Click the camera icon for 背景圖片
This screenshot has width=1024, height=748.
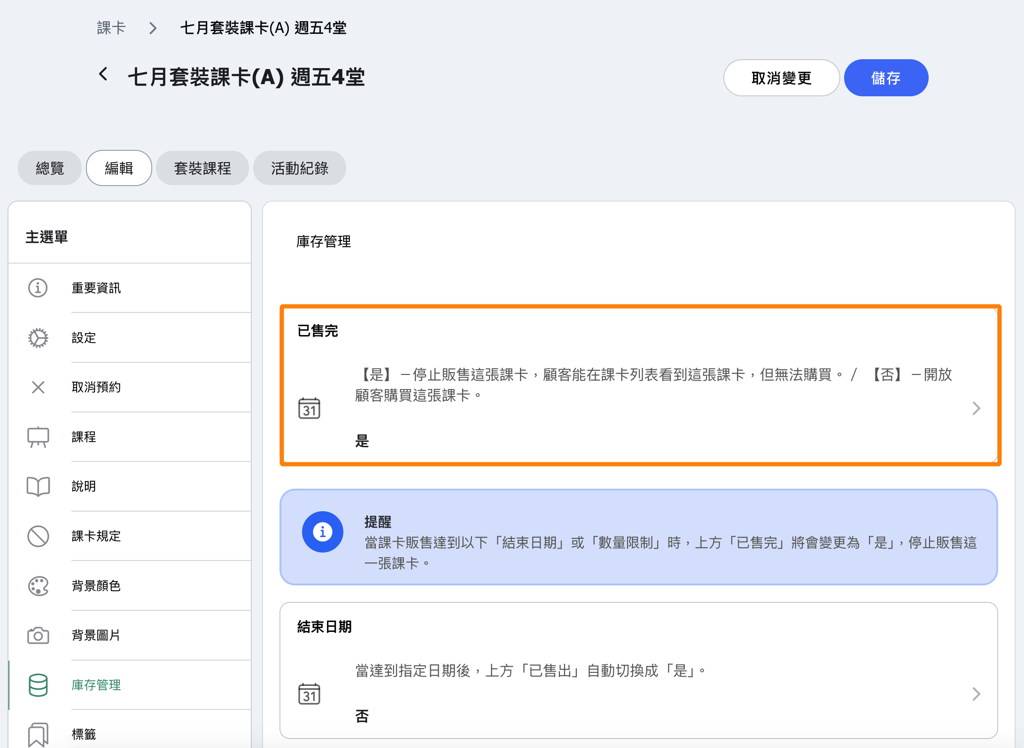[x=38, y=635]
